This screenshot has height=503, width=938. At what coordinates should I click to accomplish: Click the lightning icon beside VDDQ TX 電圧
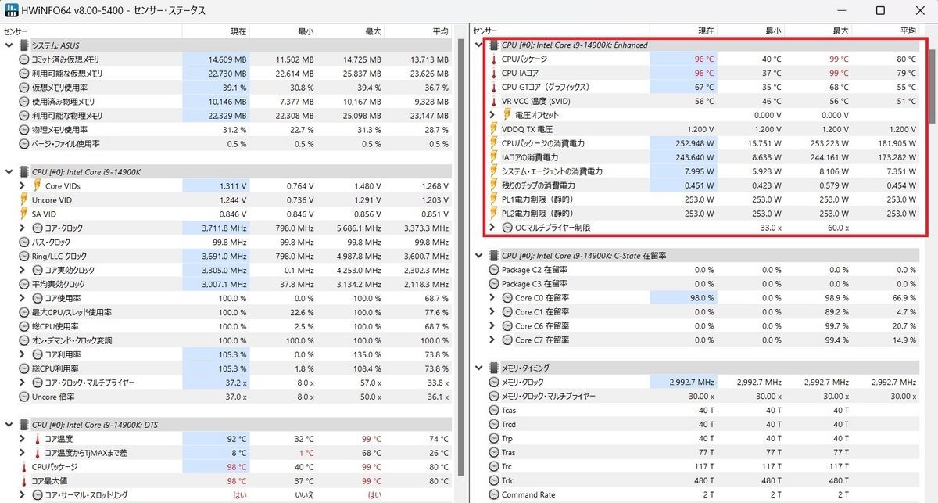coord(493,130)
